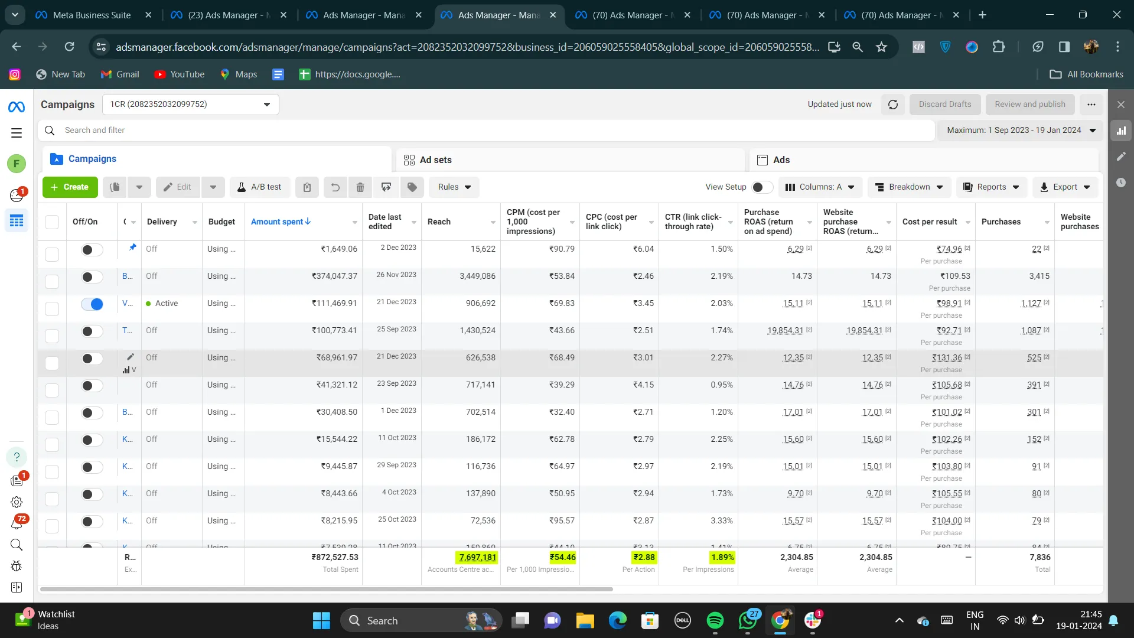Click the A/B test button
This screenshot has width=1134, height=638.
(259, 187)
